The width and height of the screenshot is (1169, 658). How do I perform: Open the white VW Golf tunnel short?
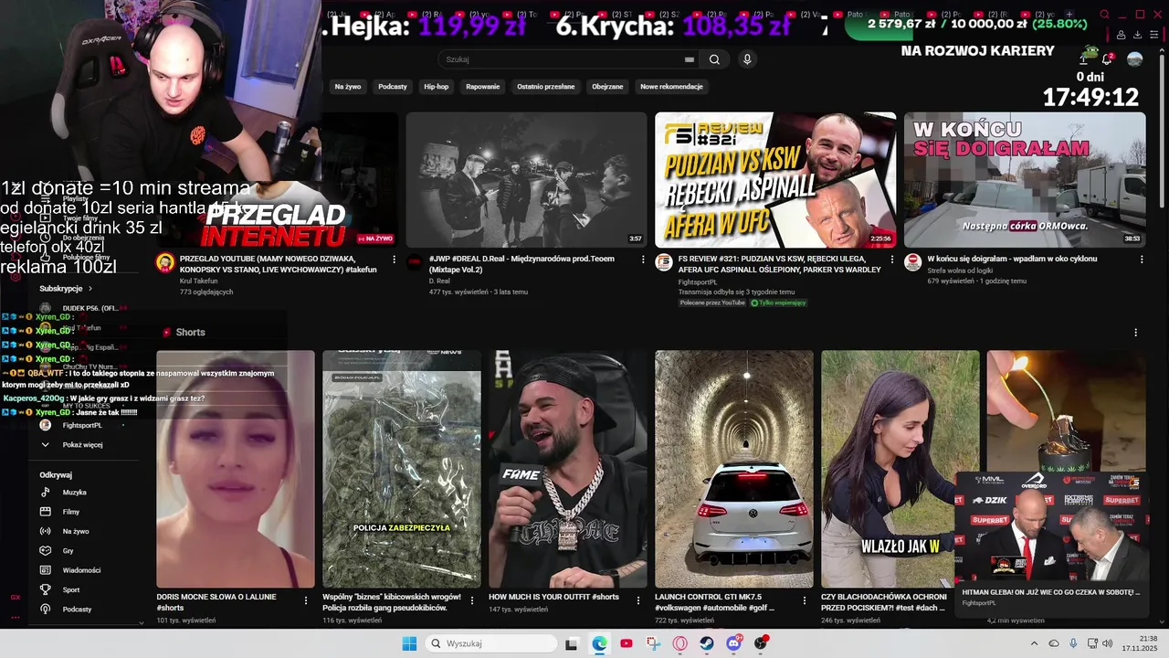point(734,469)
